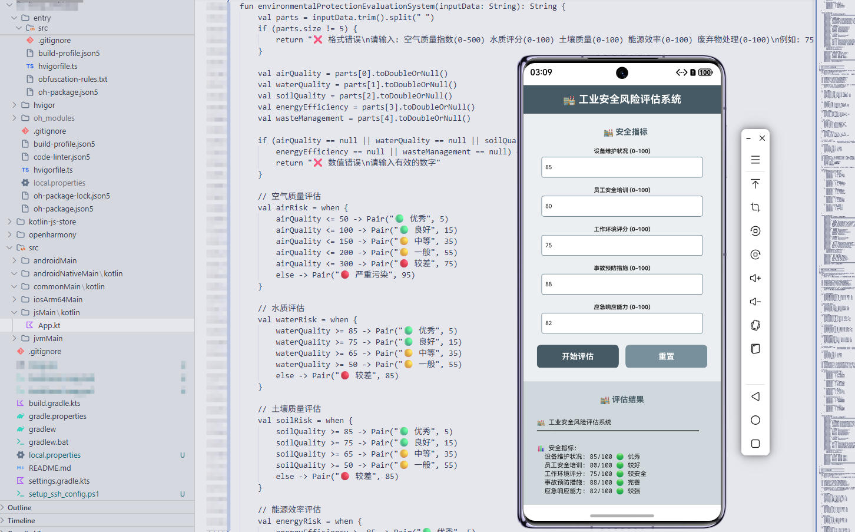Screen dimensions: 855x532
Task: Expand the iosArm64Main folder
Action: [14, 299]
